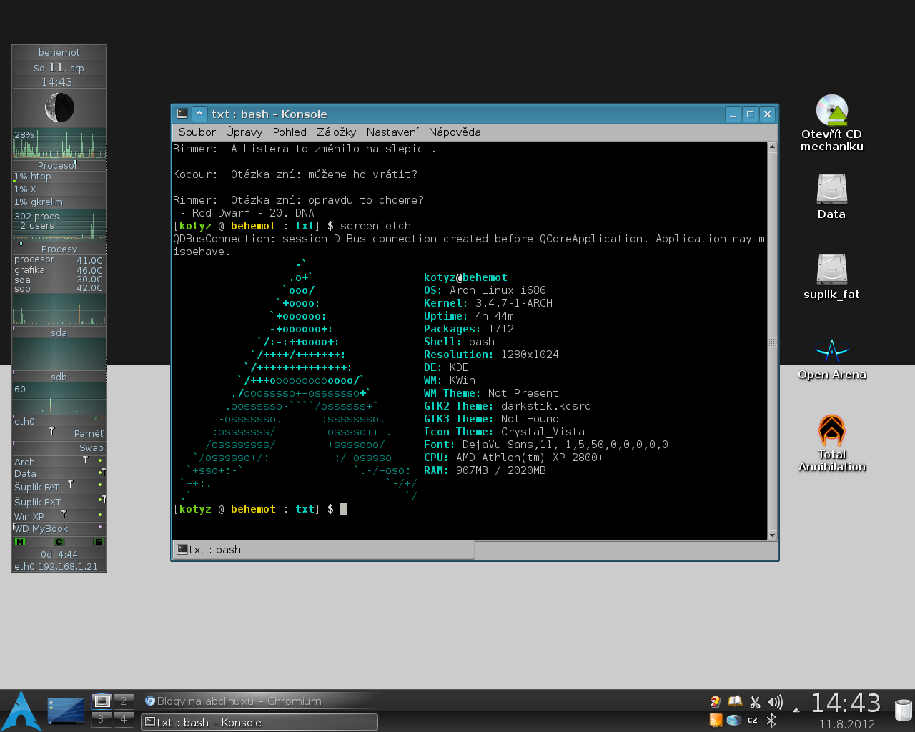Open the volume speaker tray icon
This screenshot has height=732, width=915.
[774, 702]
